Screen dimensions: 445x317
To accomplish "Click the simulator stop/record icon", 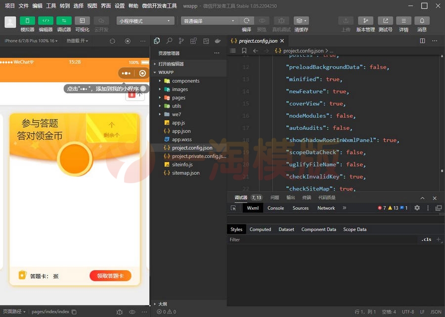I will point(128,41).
